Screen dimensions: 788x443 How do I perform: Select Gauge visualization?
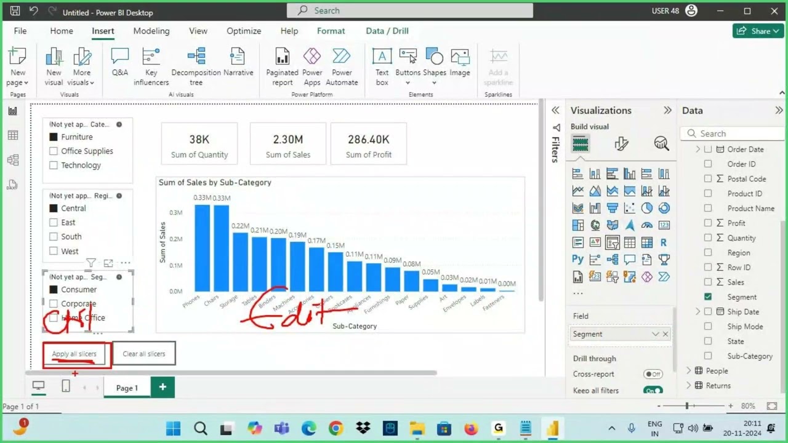click(x=646, y=225)
